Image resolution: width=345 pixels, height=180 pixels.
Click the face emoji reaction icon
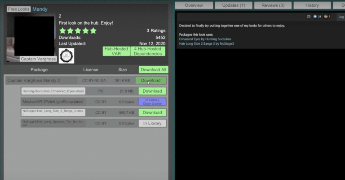click(325, 17)
